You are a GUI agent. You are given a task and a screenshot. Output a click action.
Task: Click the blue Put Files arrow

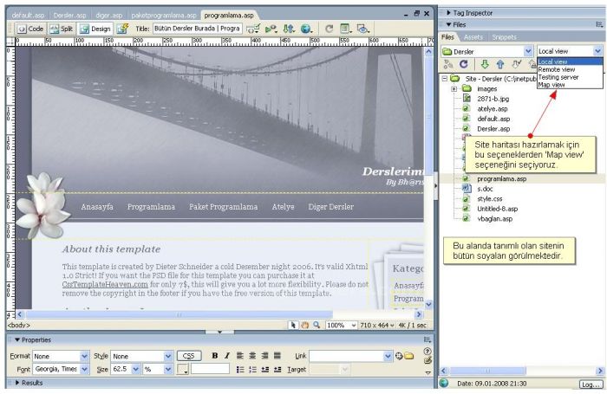(500, 64)
